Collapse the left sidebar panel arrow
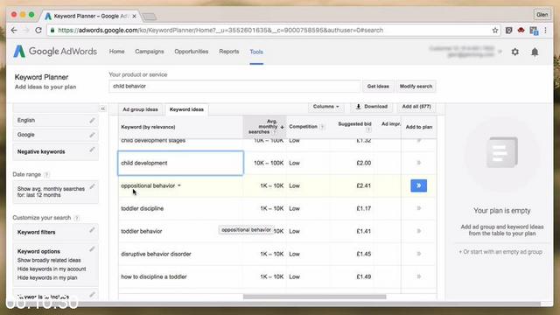The height and width of the screenshot is (315, 560). (102, 108)
